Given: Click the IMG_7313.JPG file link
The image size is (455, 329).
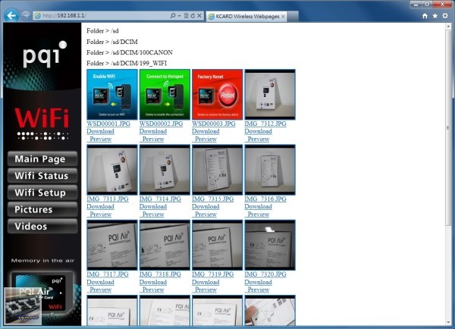Looking at the screenshot, I should click(108, 199).
